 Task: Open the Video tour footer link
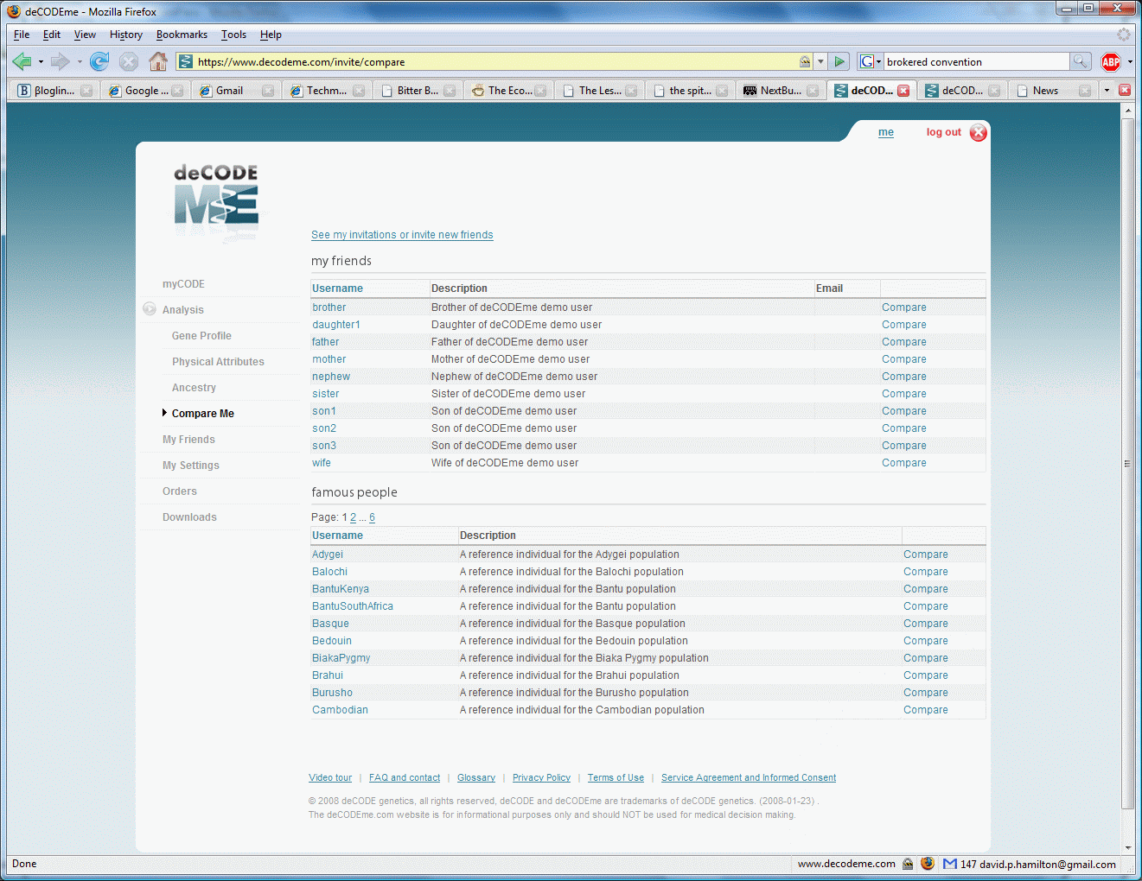coord(330,777)
